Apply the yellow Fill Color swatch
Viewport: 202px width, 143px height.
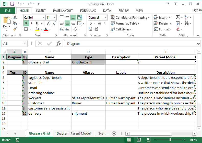(x=37, y=29)
